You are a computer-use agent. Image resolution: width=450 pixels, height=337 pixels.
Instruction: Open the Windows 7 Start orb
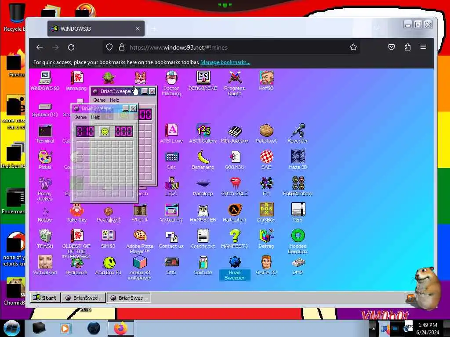click(11, 328)
